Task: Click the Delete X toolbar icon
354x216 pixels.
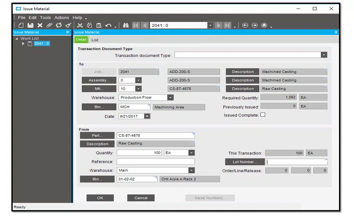Action: click(x=40, y=25)
